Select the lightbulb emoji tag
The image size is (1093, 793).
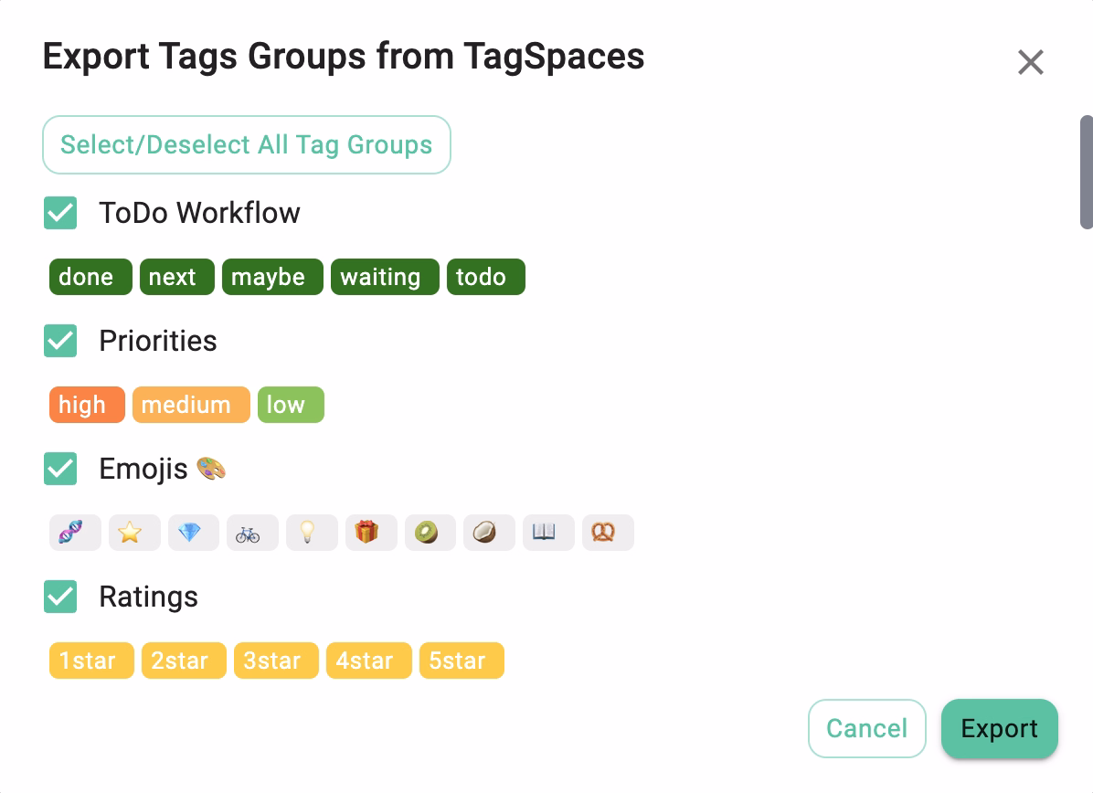tap(312, 533)
